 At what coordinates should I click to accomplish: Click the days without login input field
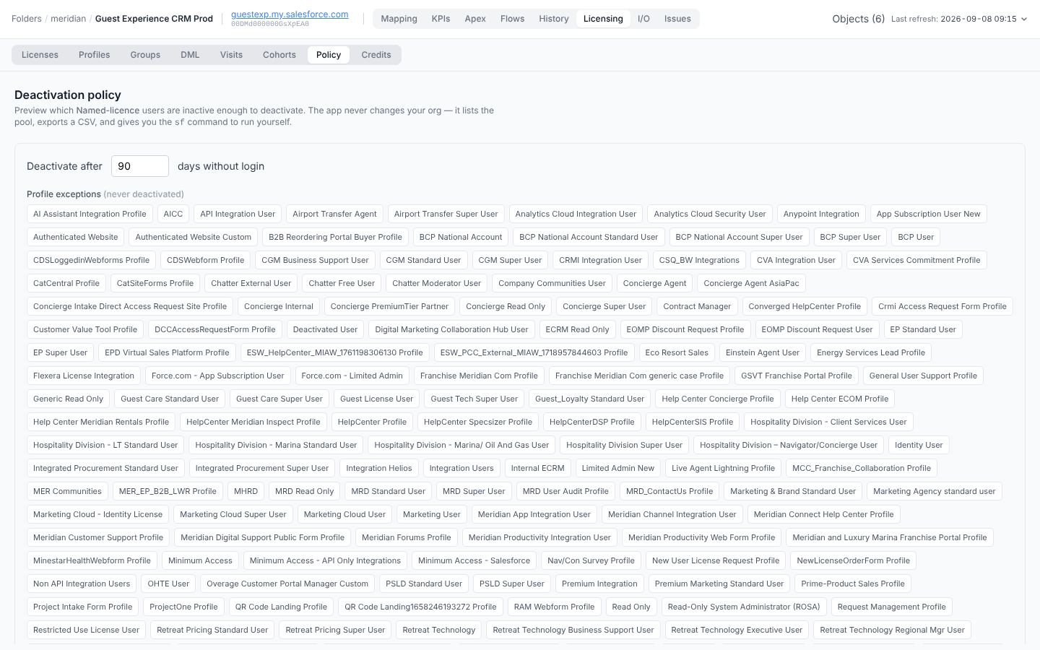(140, 166)
